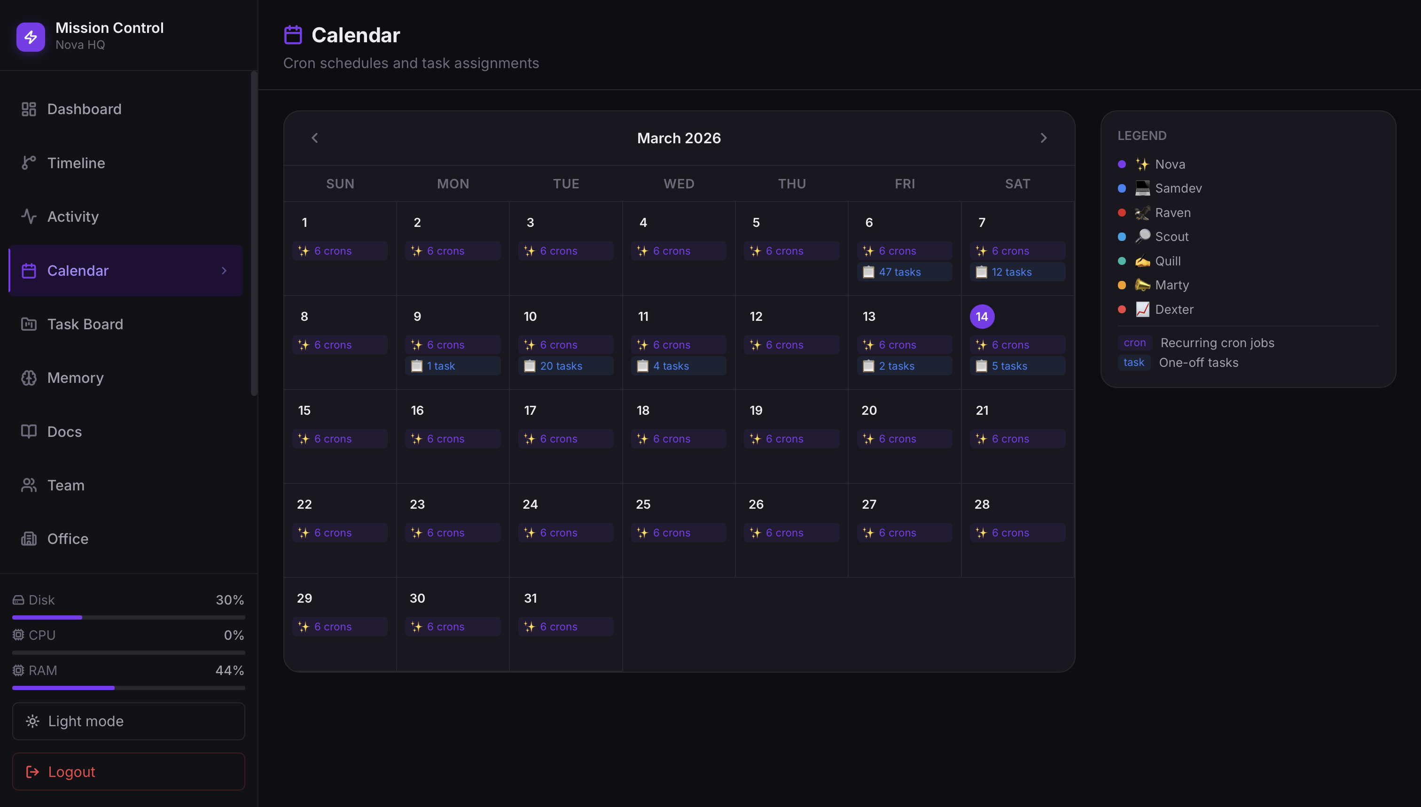Open the Docs section

coord(64,431)
